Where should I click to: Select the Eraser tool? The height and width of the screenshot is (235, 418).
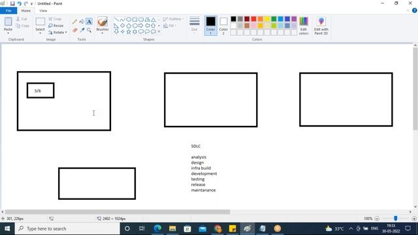(x=75, y=30)
